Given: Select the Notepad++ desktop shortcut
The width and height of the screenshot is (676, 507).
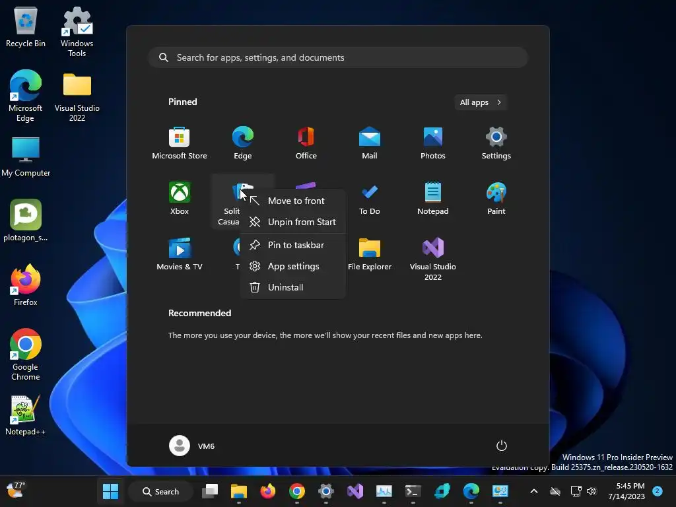Looking at the screenshot, I should pyautogui.click(x=26, y=415).
